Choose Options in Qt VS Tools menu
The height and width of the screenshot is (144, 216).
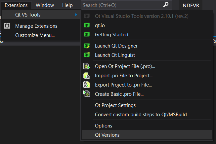point(104,126)
